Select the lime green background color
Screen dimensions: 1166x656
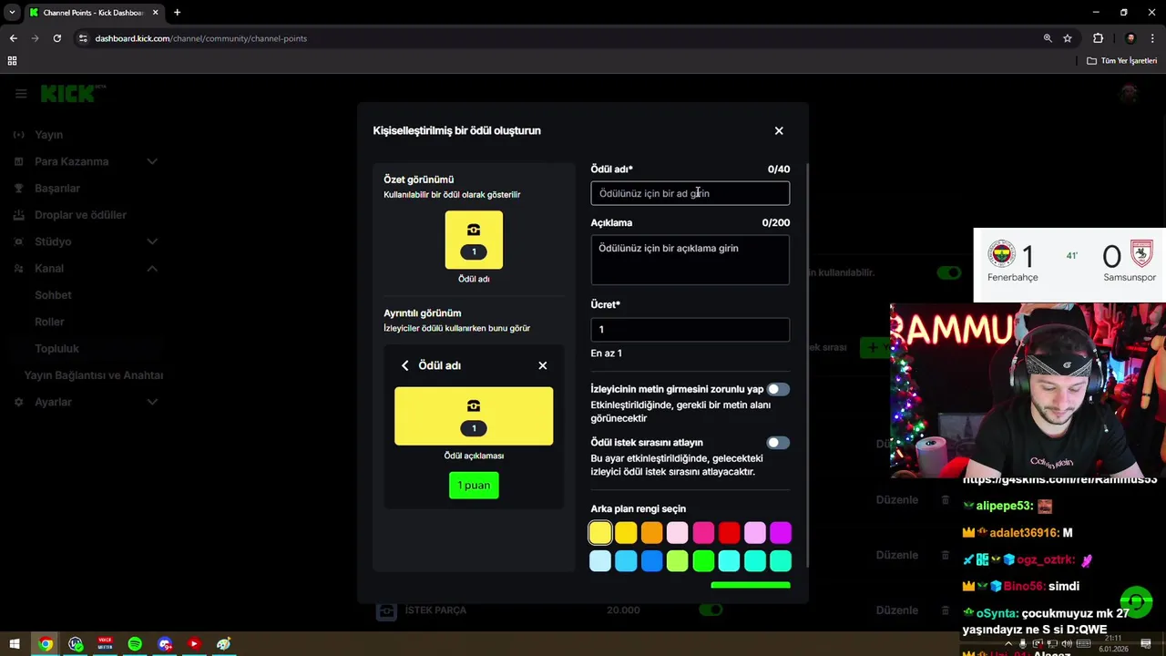677,560
